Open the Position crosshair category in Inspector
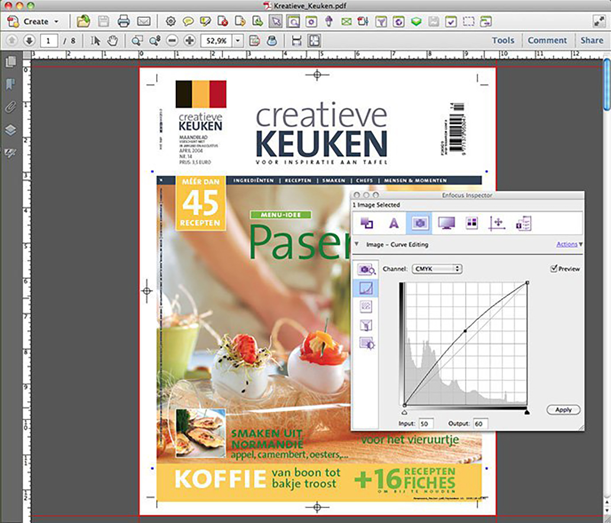 tap(497, 223)
